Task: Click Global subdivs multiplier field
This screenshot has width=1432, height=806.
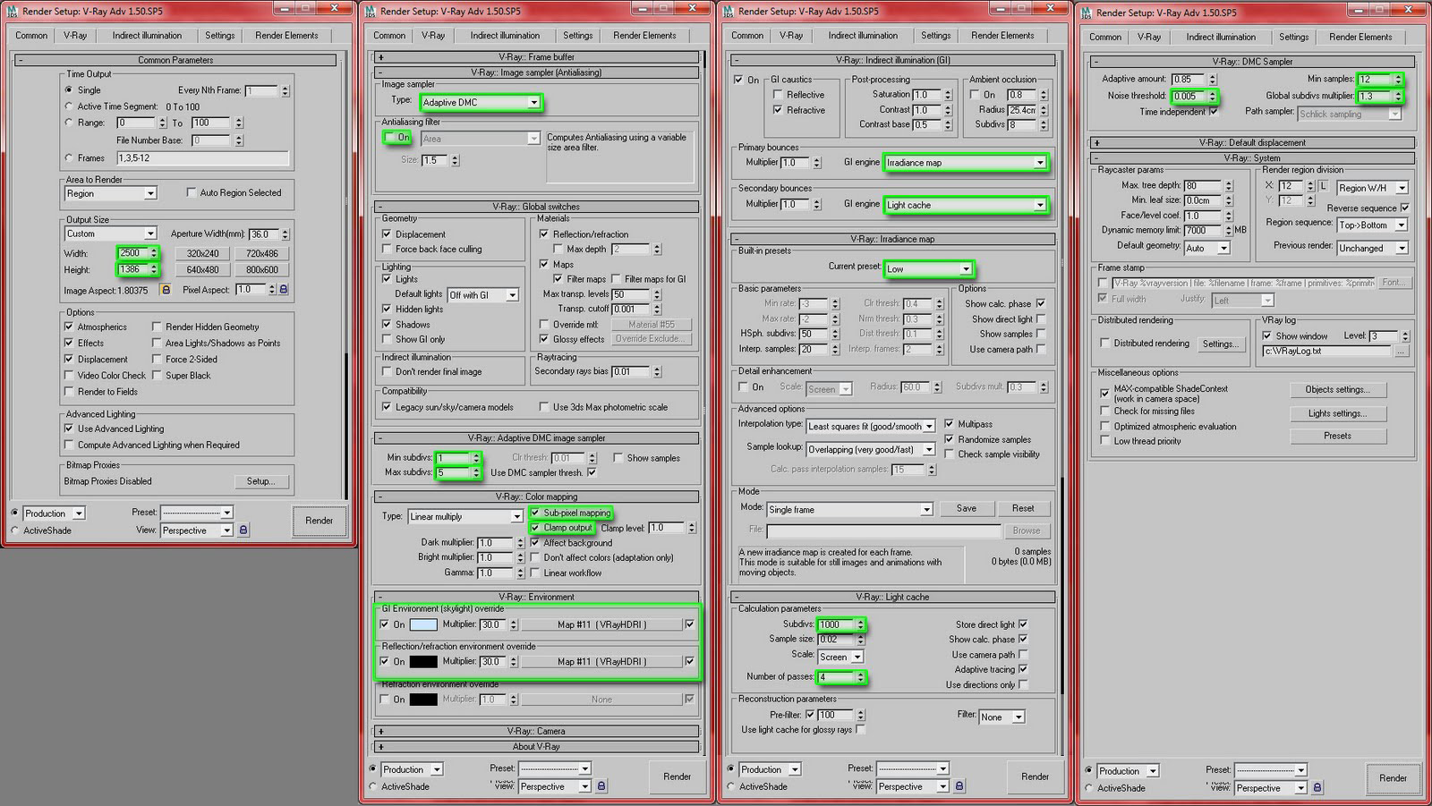Action: 1375,96
